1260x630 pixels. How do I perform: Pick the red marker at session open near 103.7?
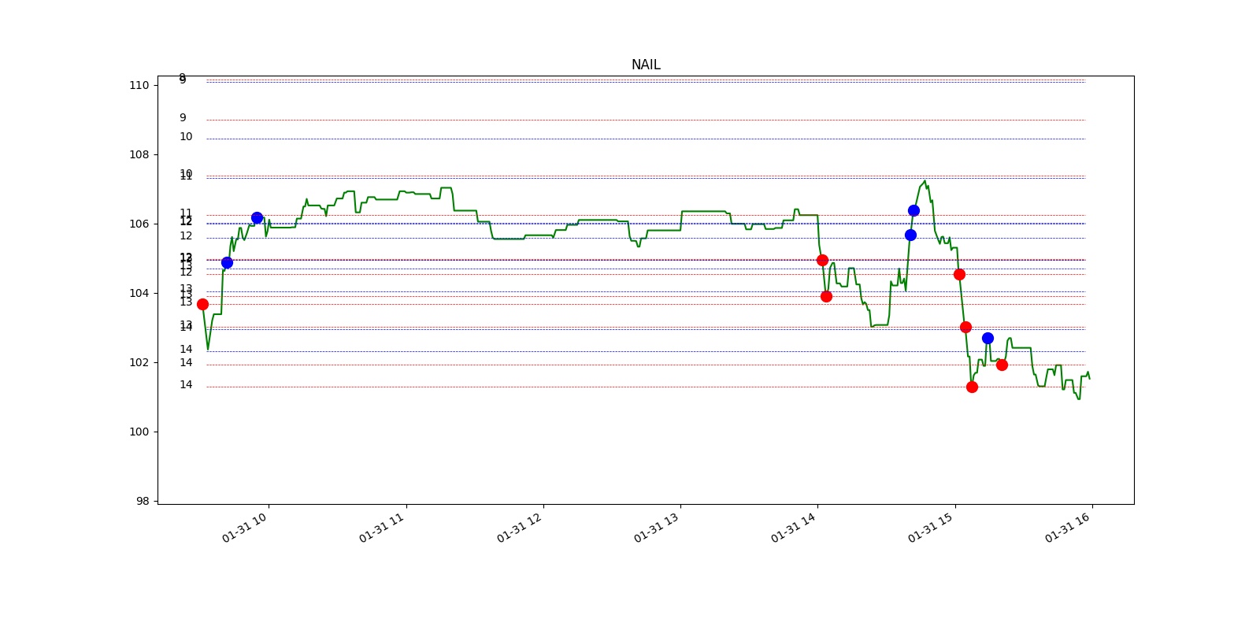[202, 304]
